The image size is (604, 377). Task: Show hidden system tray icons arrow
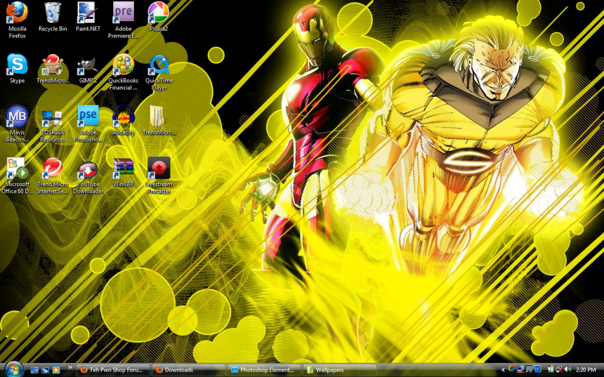click(503, 370)
